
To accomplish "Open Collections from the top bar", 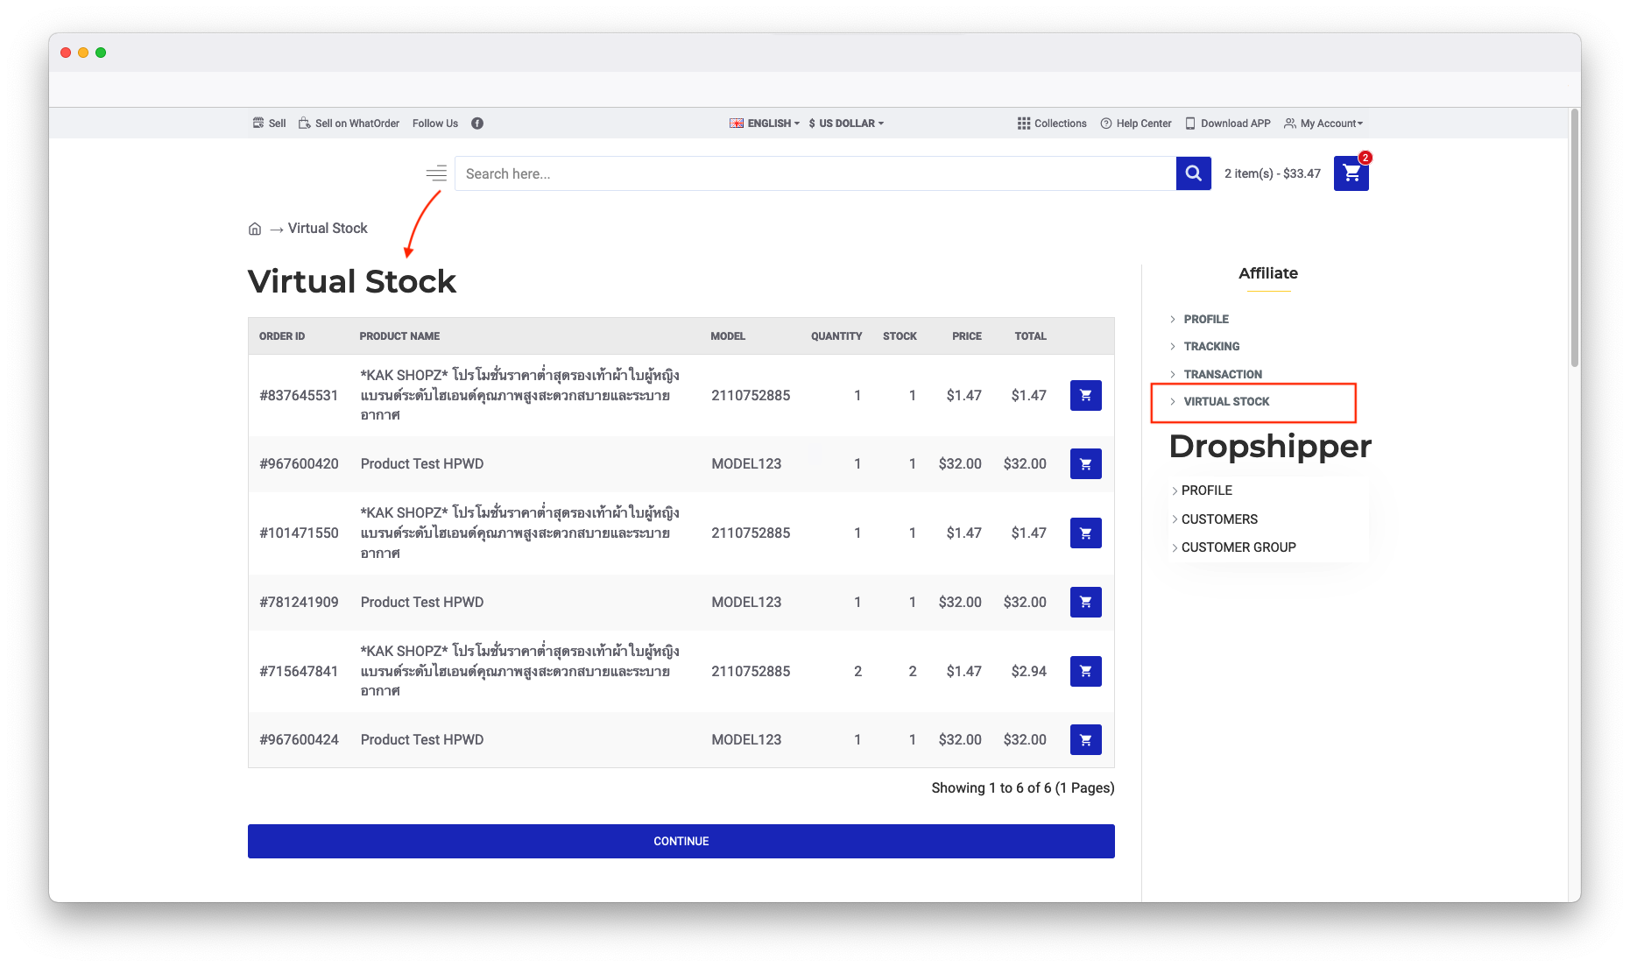I will 1053,123.
